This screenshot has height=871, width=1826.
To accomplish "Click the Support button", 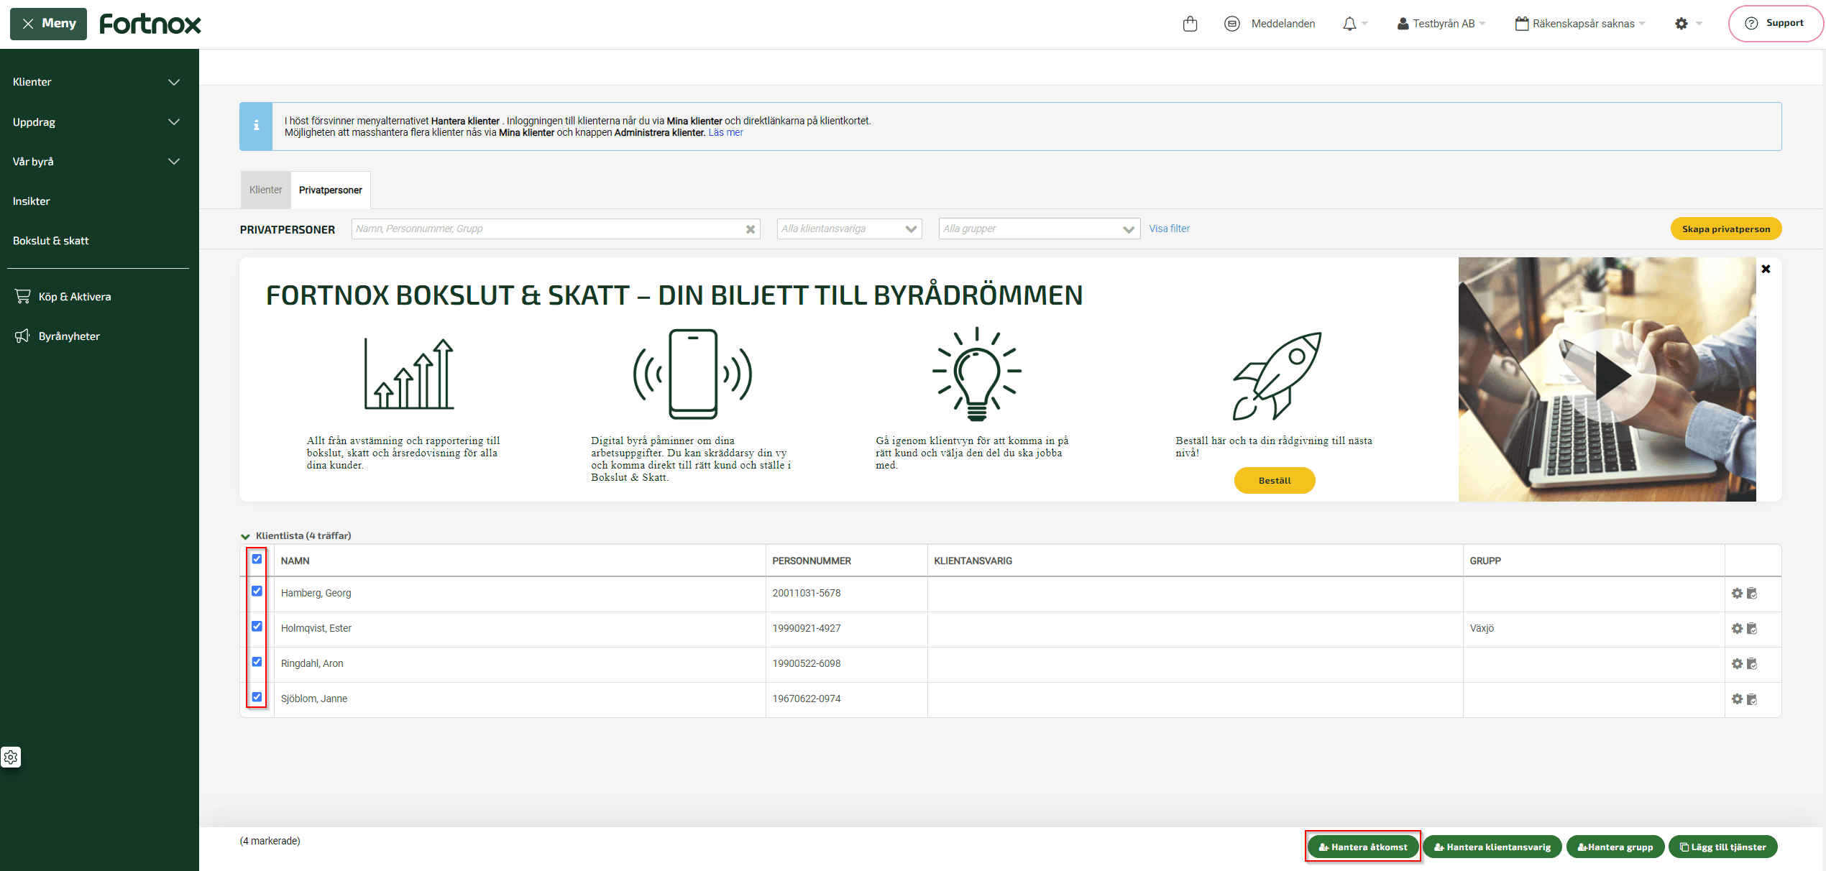I will click(1776, 24).
